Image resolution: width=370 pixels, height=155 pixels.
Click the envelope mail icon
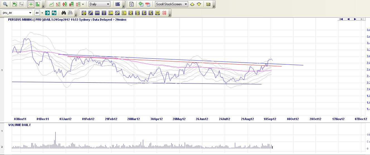point(208,4)
